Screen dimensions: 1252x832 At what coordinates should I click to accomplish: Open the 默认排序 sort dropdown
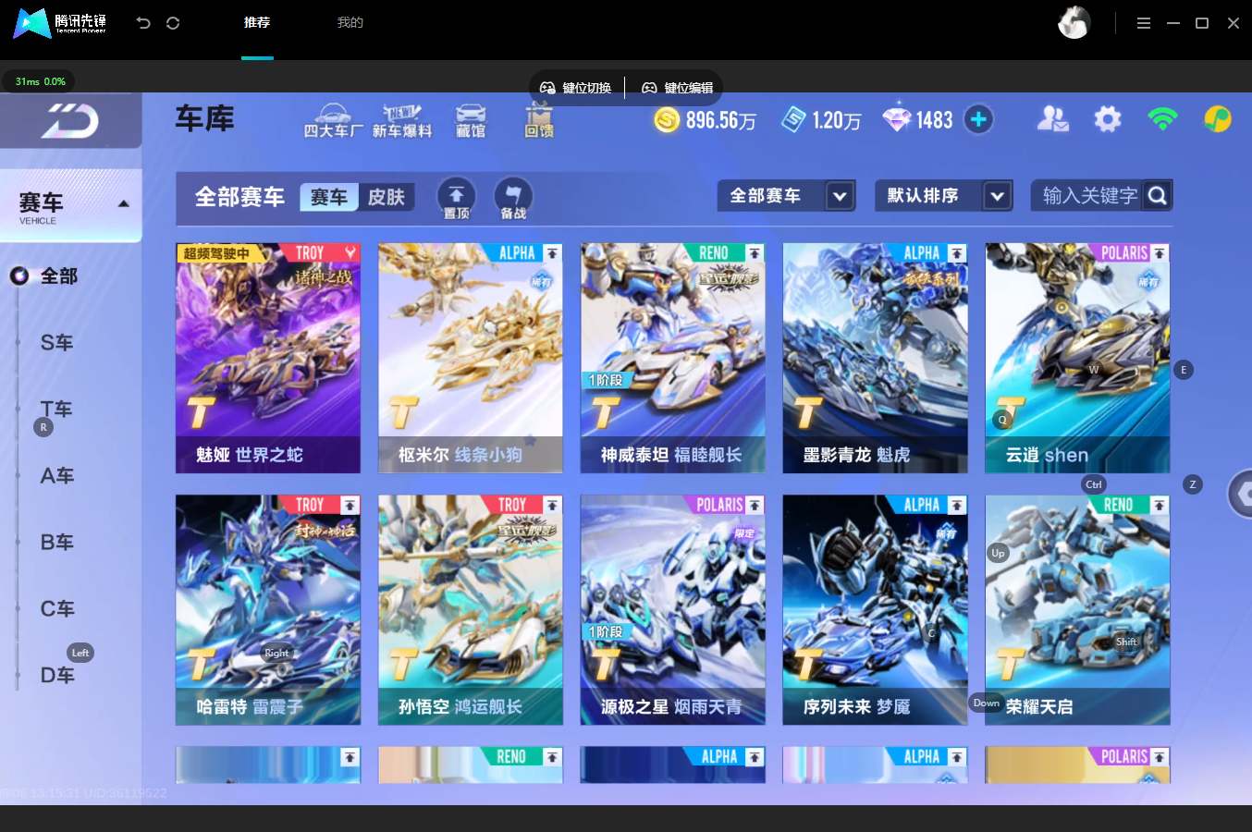click(x=943, y=196)
